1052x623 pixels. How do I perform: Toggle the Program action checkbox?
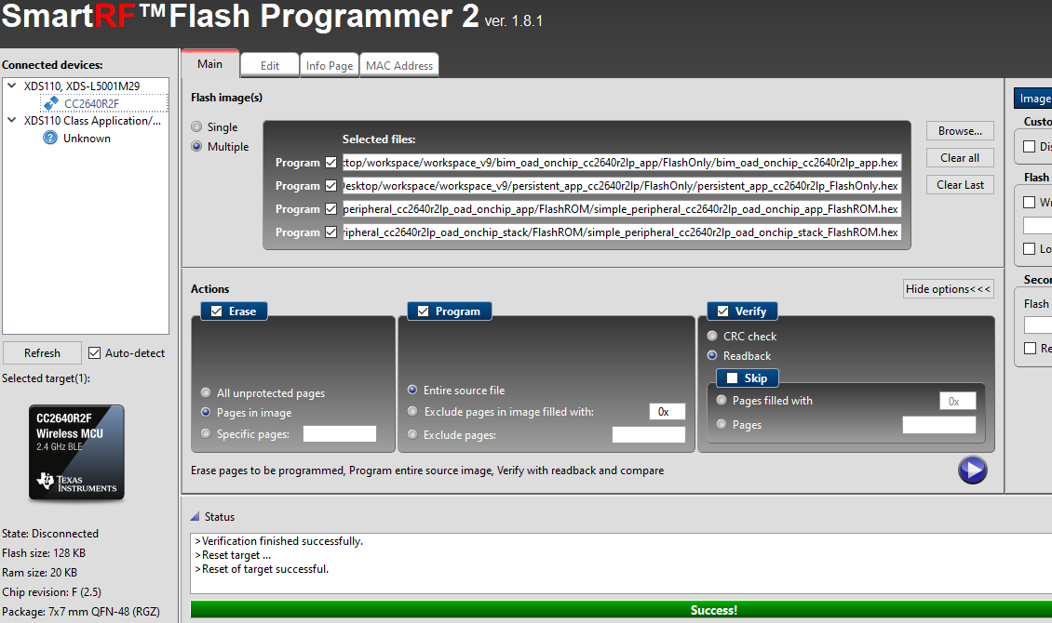[x=423, y=311]
